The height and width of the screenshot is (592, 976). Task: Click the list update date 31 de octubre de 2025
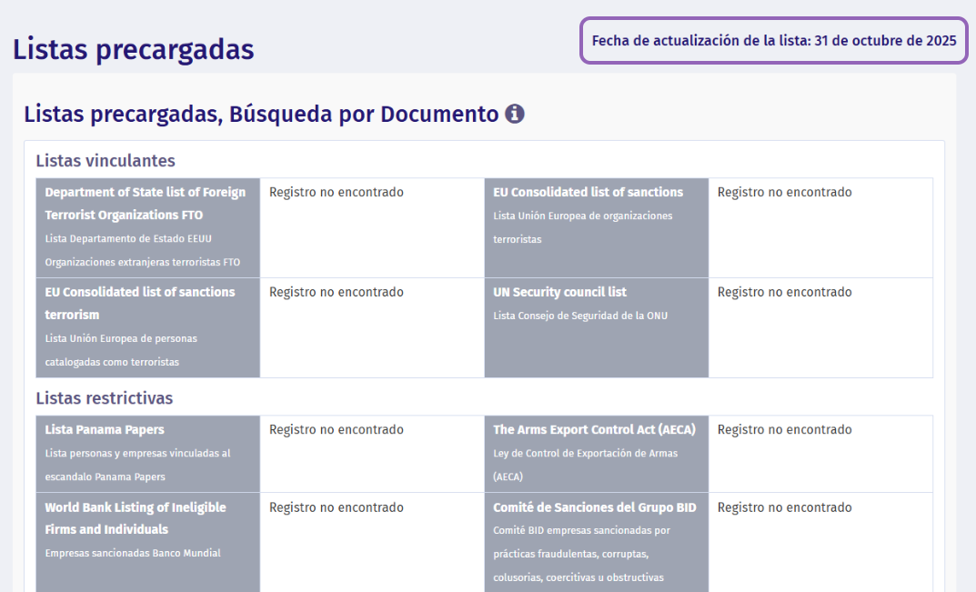(774, 40)
